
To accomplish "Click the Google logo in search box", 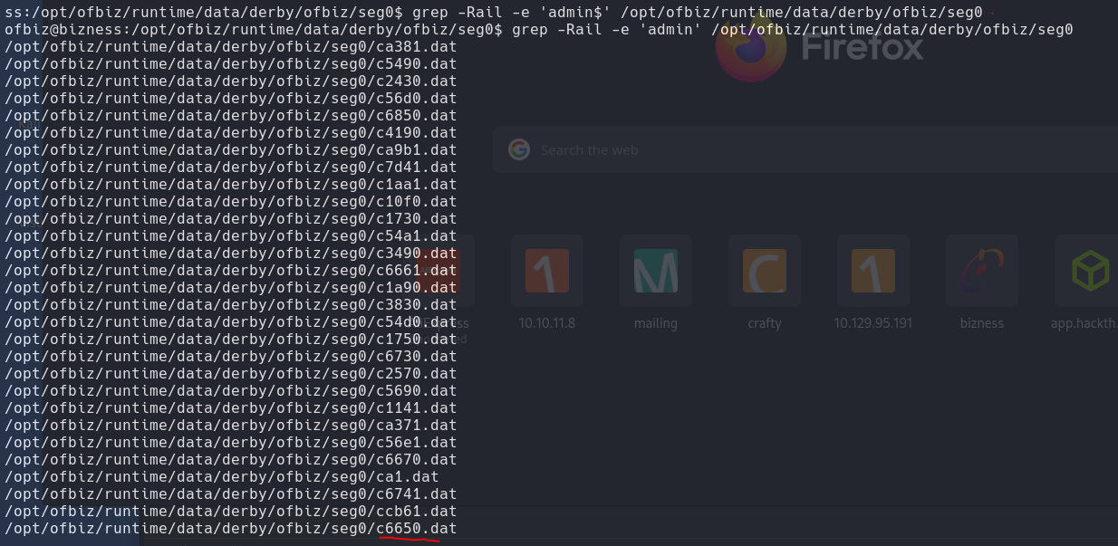I will point(519,149).
